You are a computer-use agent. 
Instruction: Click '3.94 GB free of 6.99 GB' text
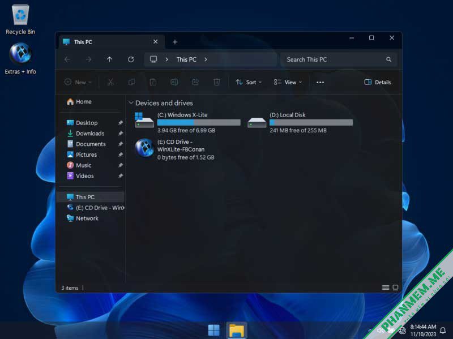point(186,130)
